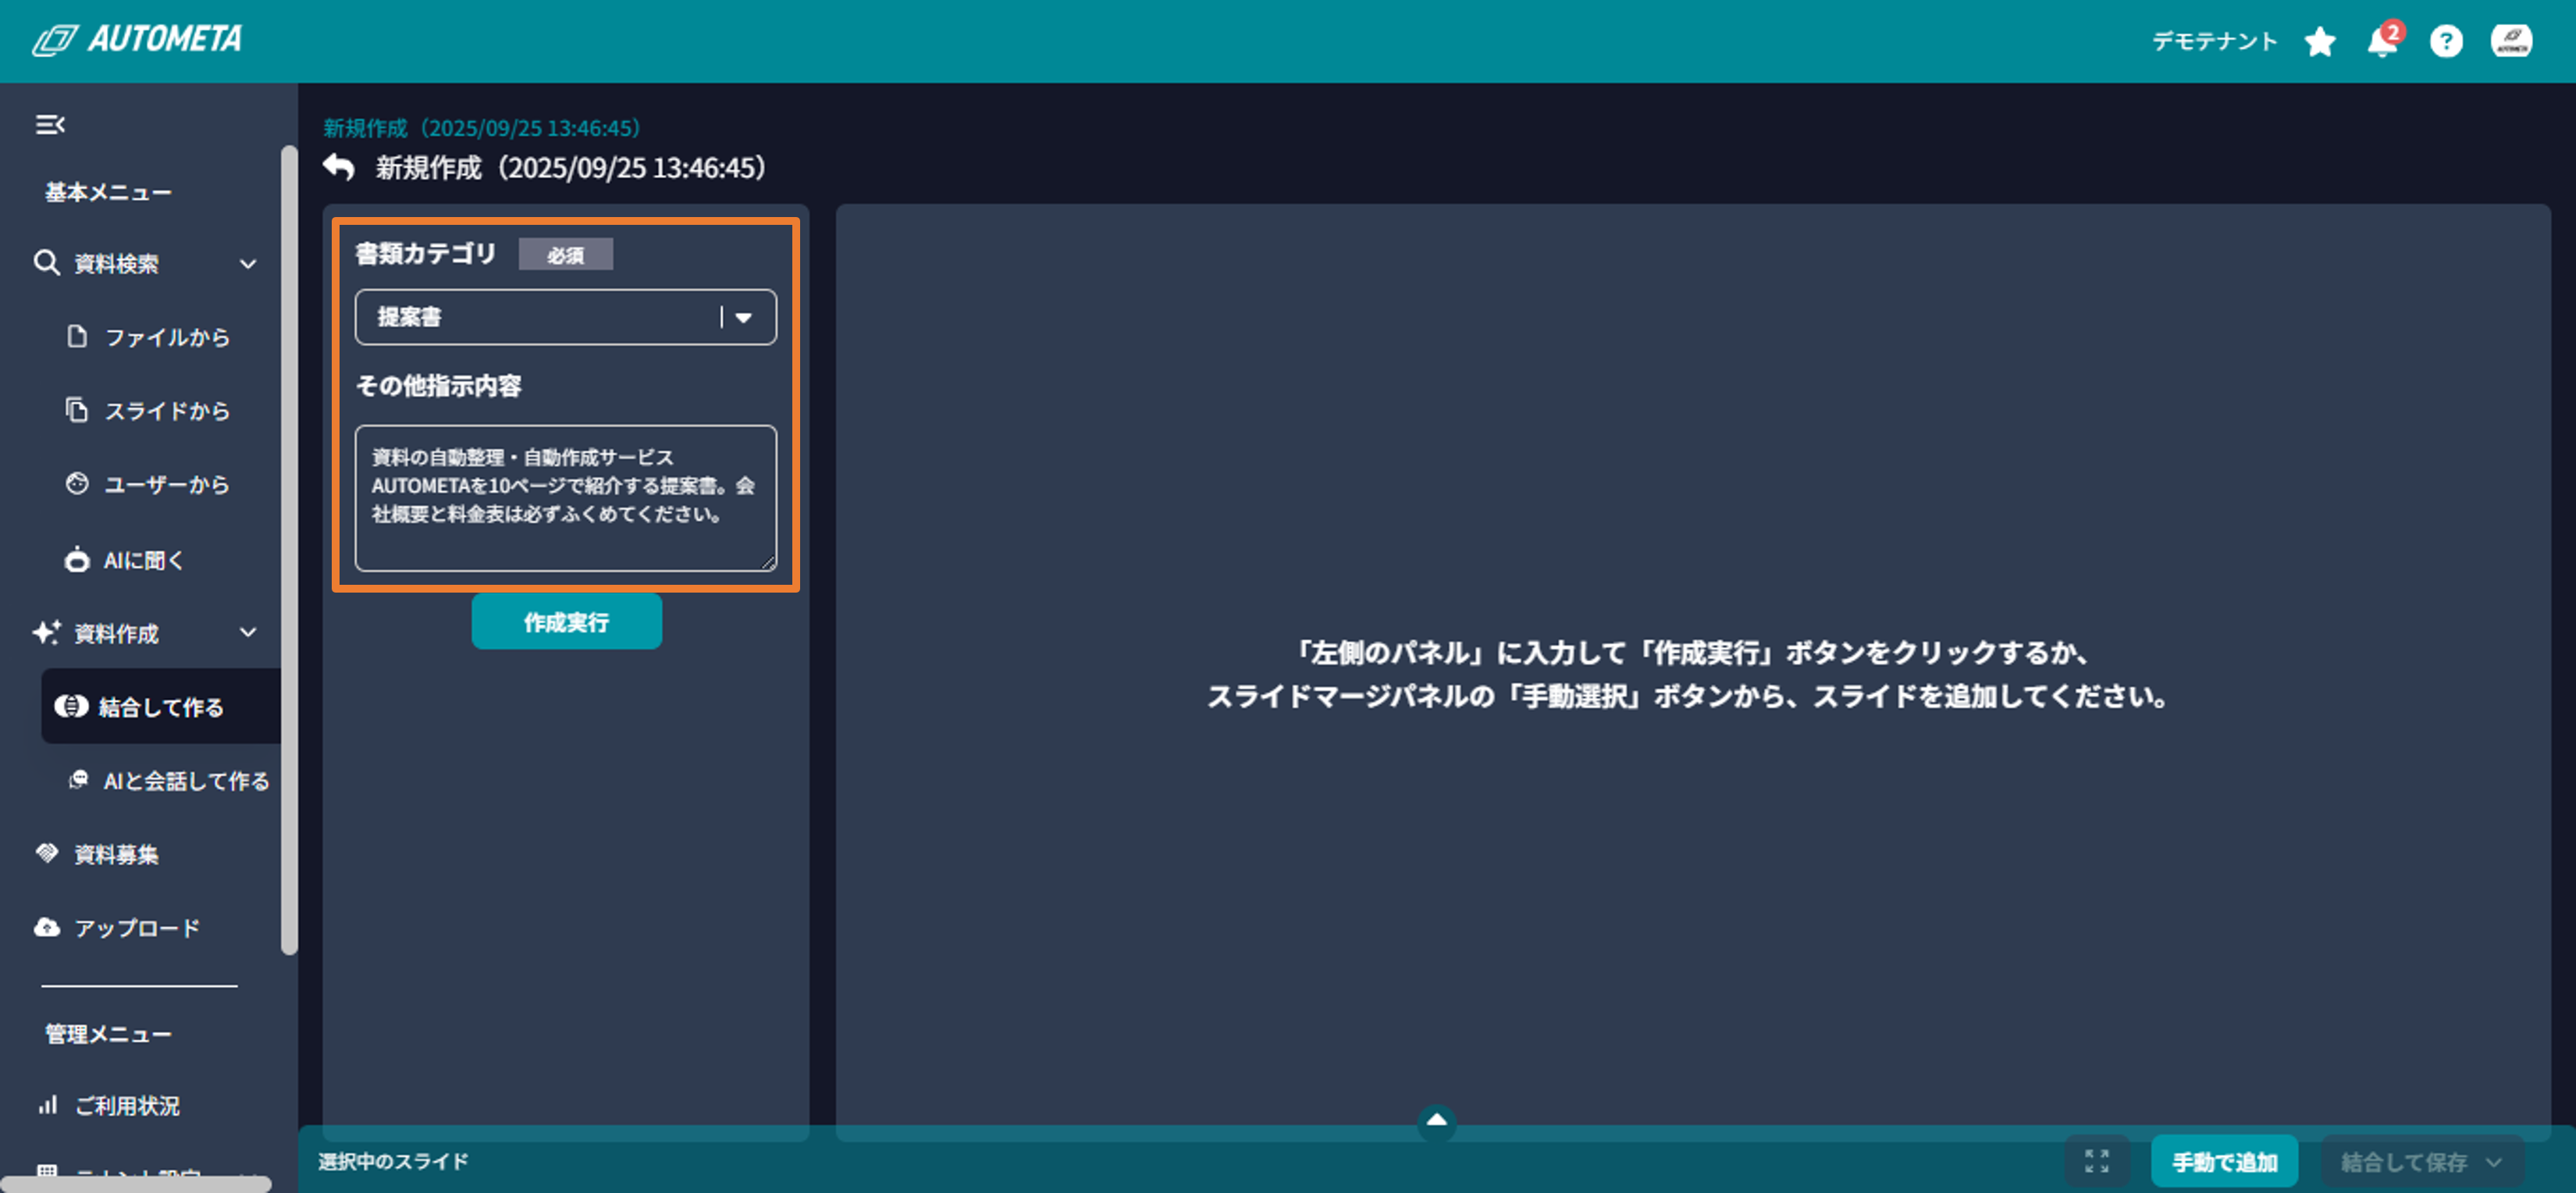This screenshot has height=1193, width=2576.
Task: Open the AIと会話して作る menu item
Action: pos(185,781)
